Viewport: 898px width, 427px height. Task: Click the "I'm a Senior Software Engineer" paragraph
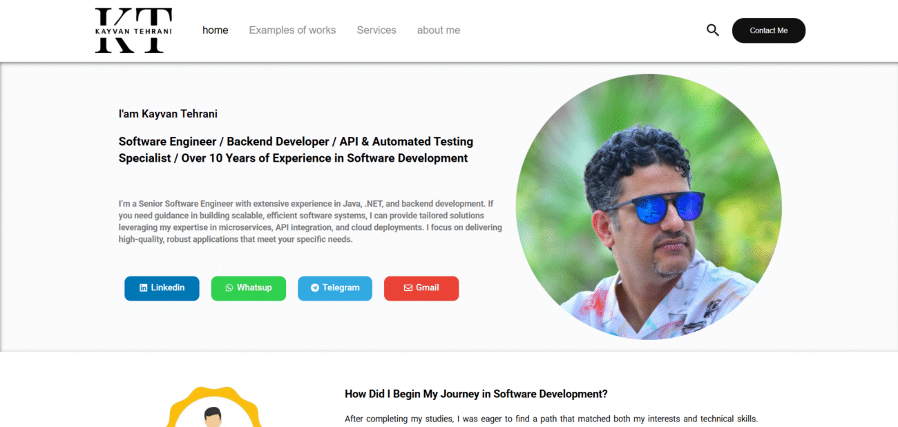(x=310, y=222)
